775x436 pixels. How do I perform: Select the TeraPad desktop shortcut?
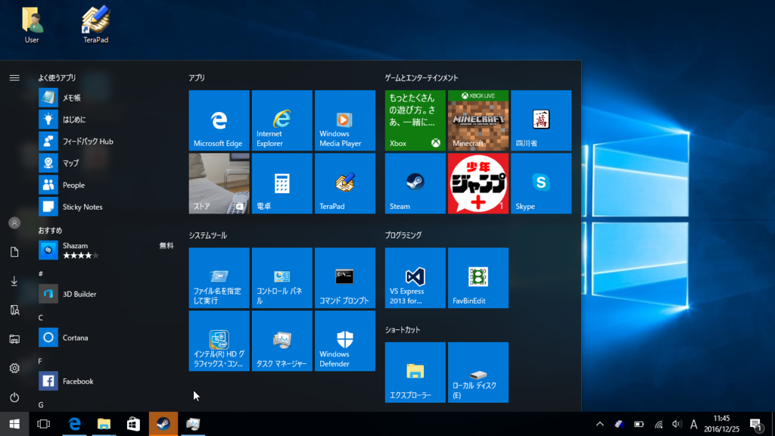pyautogui.click(x=95, y=25)
